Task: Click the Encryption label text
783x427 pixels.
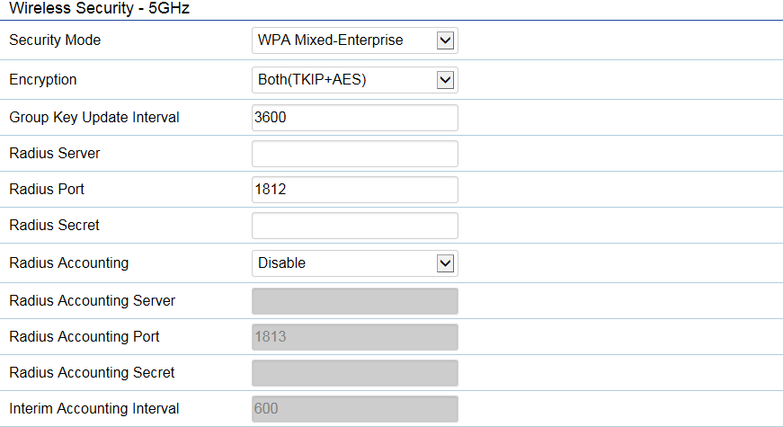Action: pyautogui.click(x=43, y=80)
